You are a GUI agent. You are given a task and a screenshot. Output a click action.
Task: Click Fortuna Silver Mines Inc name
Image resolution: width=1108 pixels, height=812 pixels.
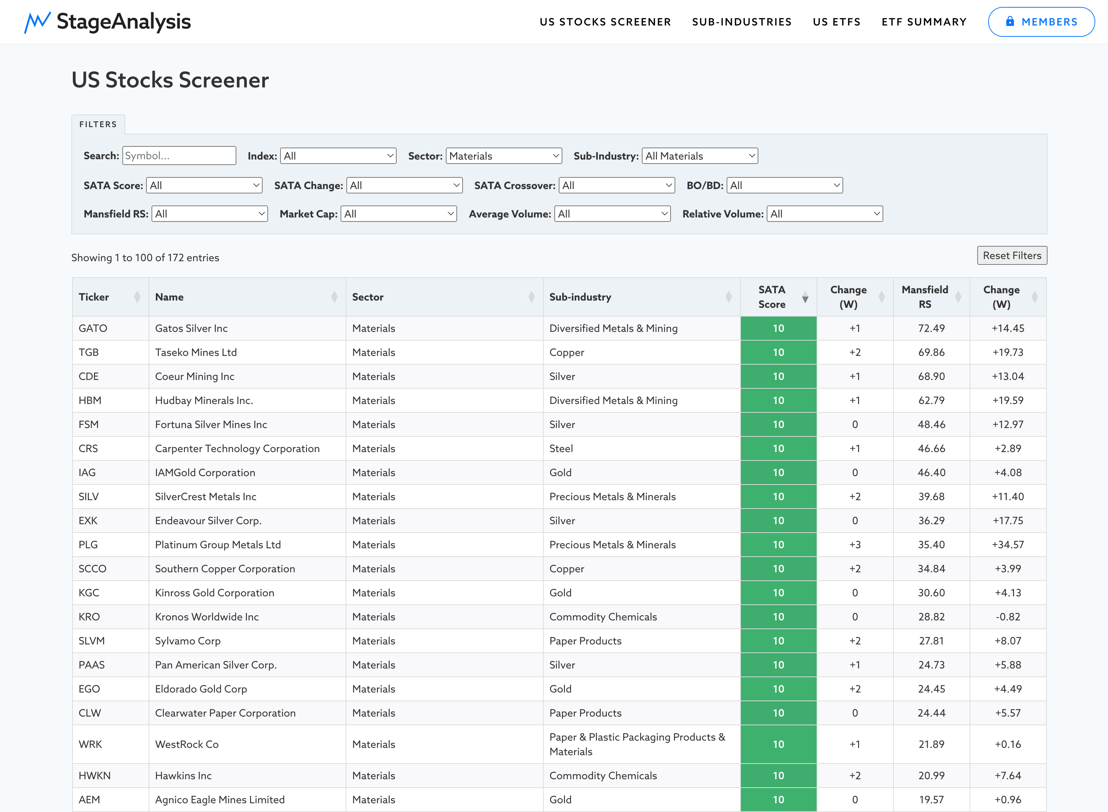coord(211,425)
